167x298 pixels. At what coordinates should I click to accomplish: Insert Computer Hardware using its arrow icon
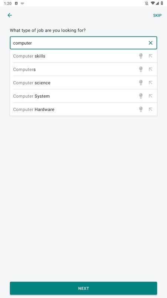151,109
